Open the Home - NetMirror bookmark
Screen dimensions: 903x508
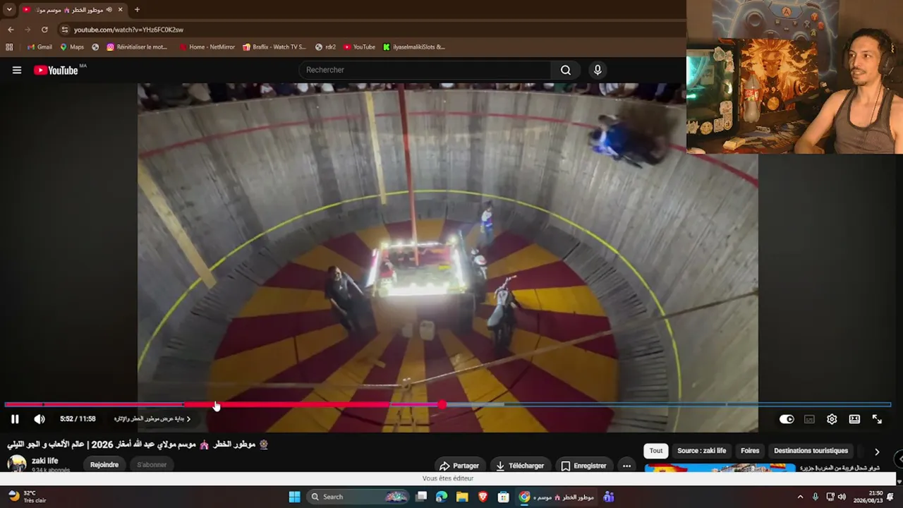[207, 47]
